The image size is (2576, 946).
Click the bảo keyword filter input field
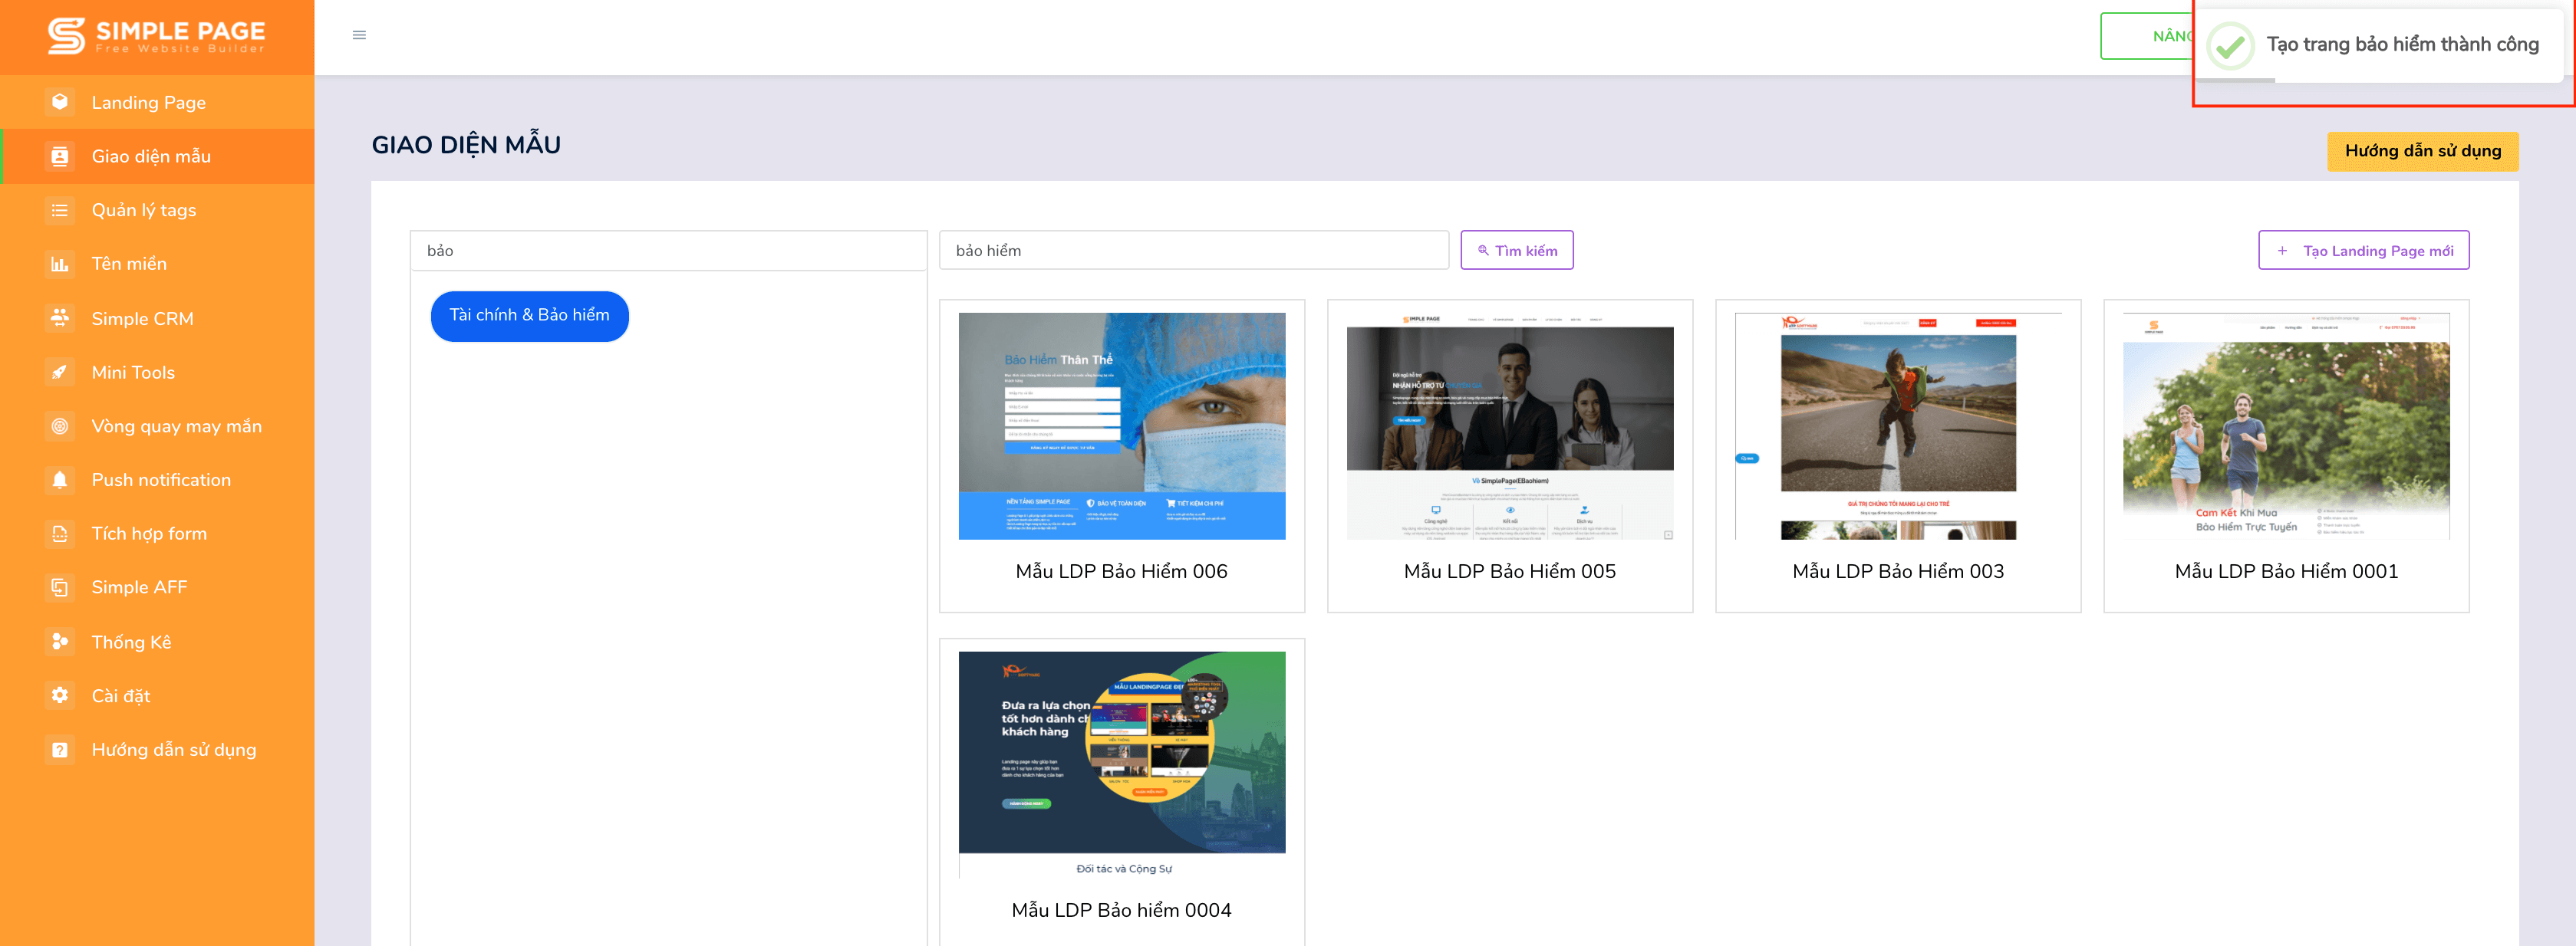pyautogui.click(x=669, y=251)
